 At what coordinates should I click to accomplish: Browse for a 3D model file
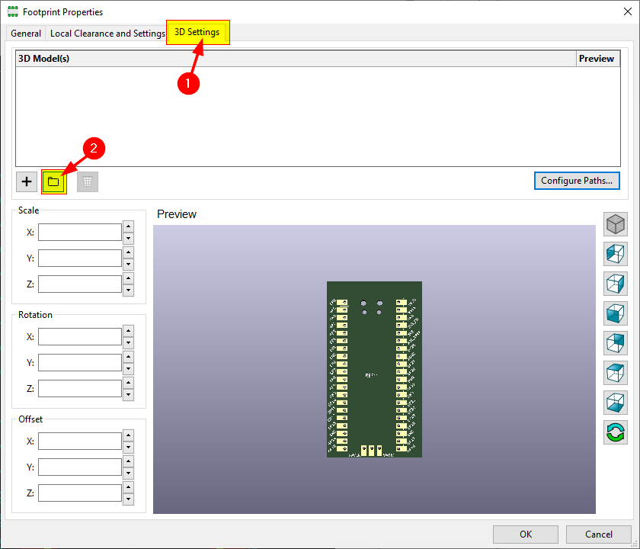(x=53, y=181)
